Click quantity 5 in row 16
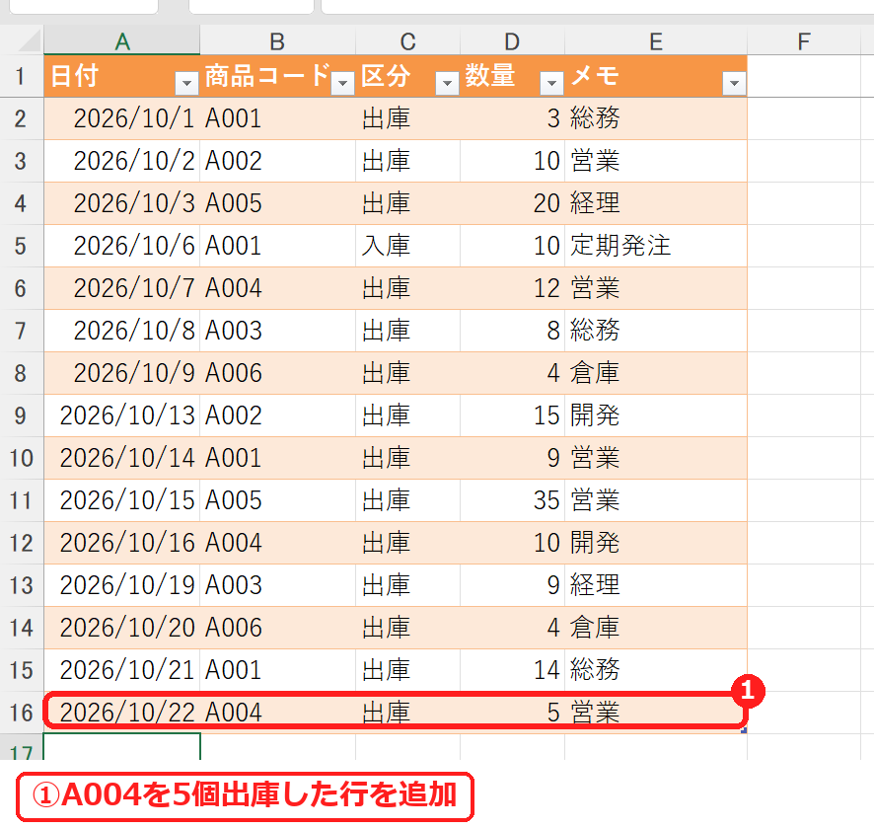This screenshot has width=874, height=829. point(512,713)
